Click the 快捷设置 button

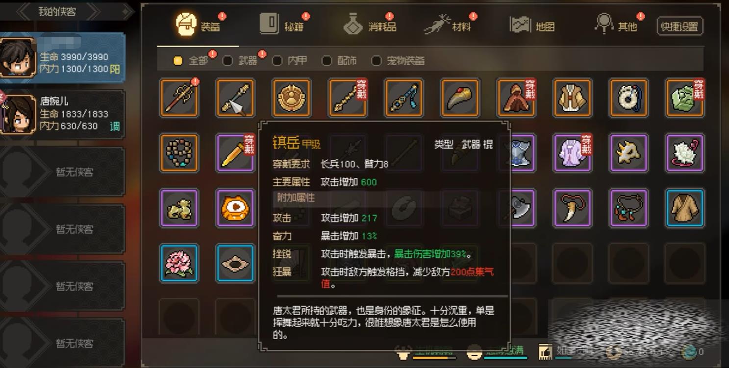coord(680,26)
